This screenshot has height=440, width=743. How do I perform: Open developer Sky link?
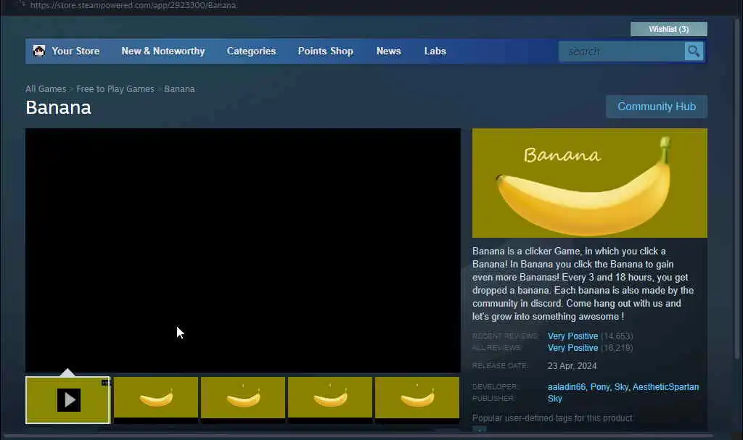621,387
